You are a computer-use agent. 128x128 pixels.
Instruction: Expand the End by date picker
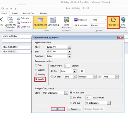(x=109, y=103)
